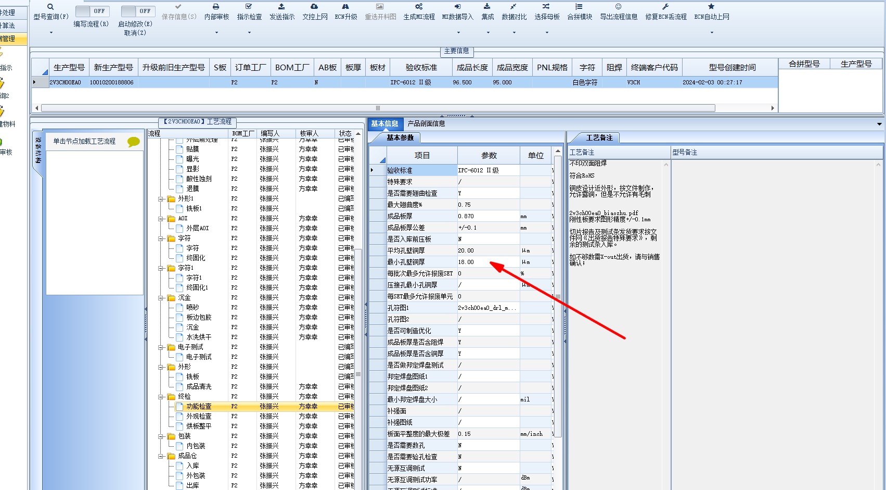
Task: Click the 曝光 document icon in tree
Action: [x=179, y=159]
